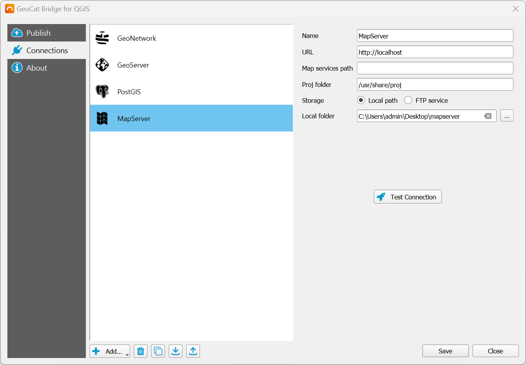Save the connection settings
526x365 pixels.
click(445, 351)
